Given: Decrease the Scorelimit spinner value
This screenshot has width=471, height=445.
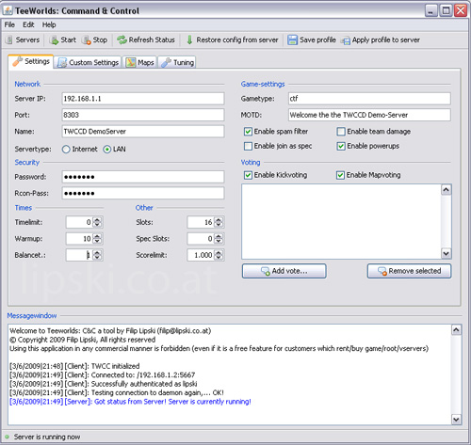Looking at the screenshot, I should pos(219,258).
